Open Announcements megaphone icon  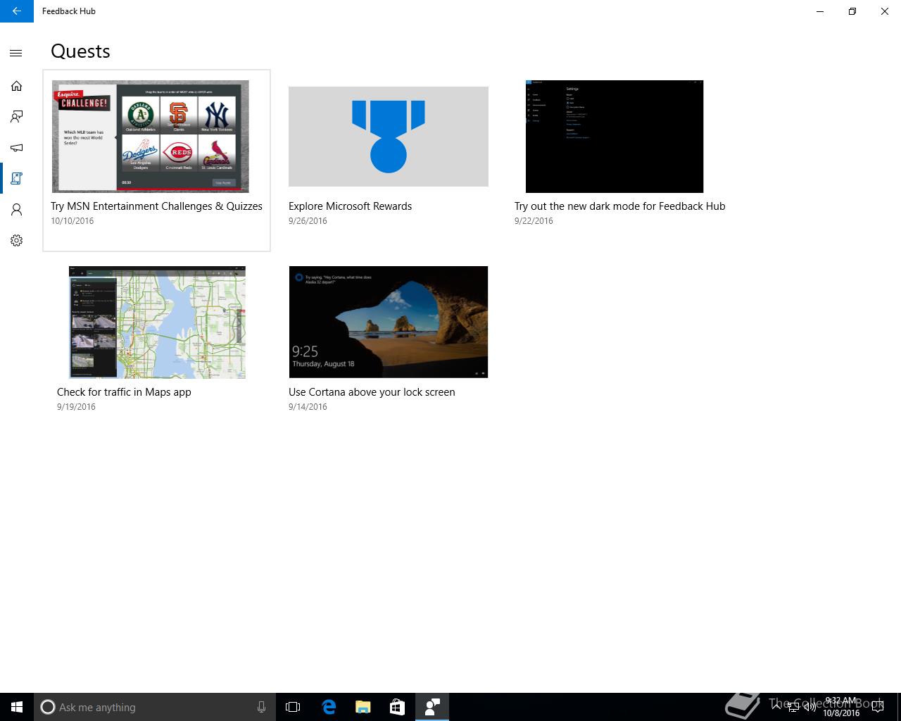[16, 148]
